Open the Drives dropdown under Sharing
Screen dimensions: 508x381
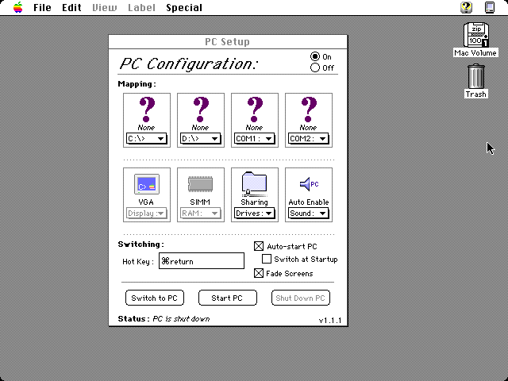[254, 214]
